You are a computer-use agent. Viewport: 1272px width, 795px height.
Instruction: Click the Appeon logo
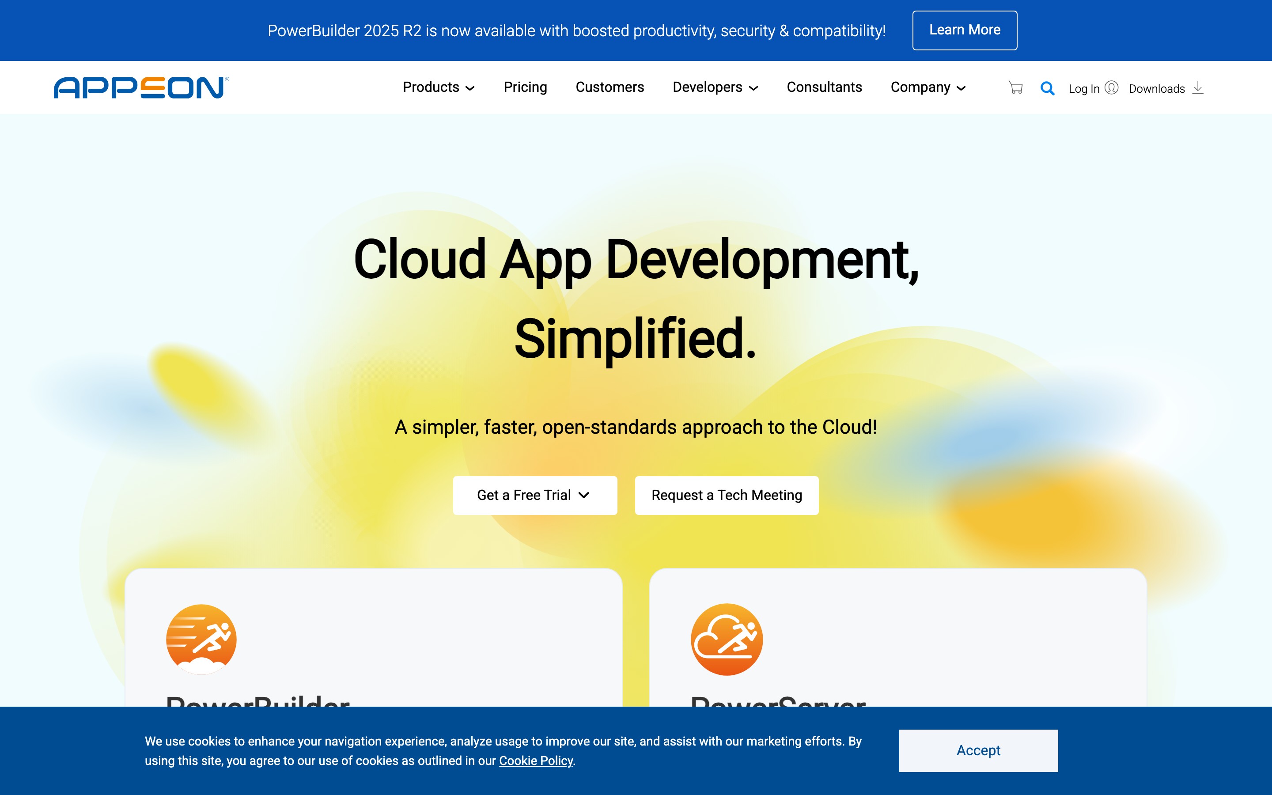click(x=141, y=87)
